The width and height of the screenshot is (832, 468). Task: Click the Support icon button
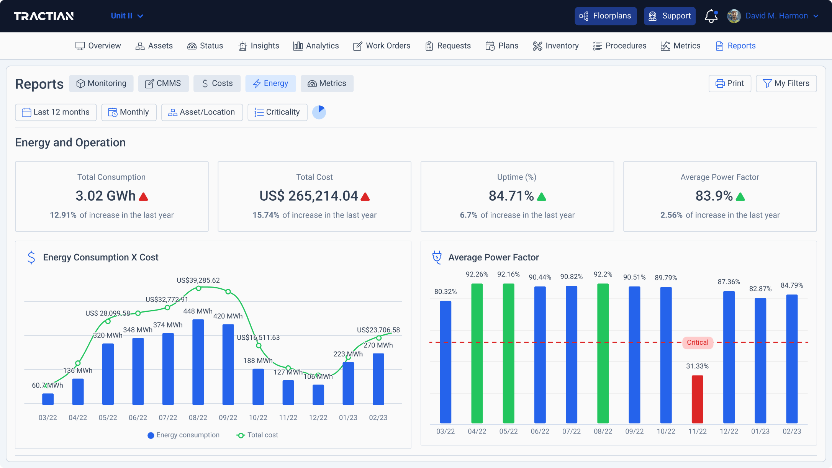click(x=652, y=16)
